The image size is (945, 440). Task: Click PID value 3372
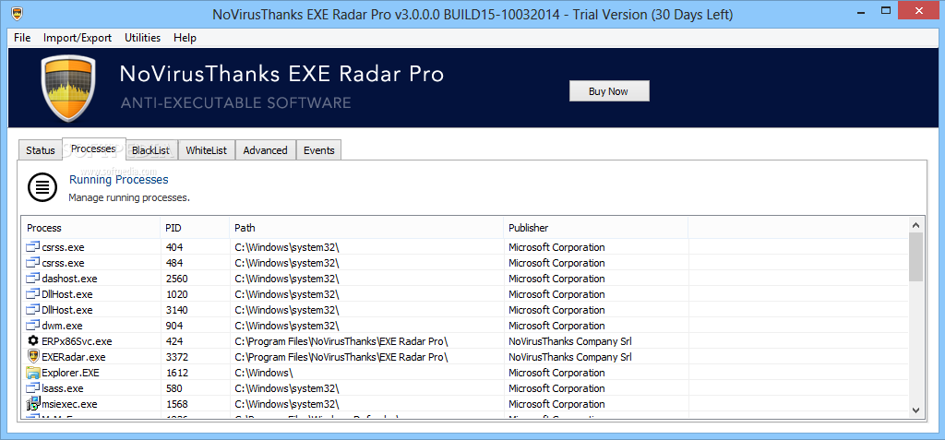pos(176,357)
